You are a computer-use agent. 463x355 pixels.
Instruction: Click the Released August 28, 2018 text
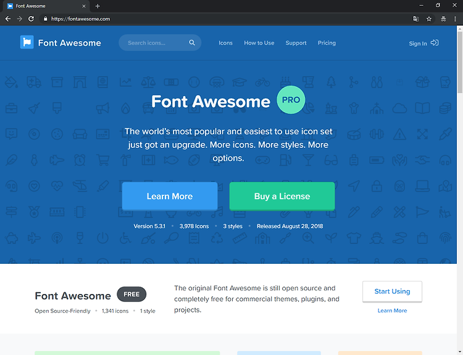[x=290, y=226]
